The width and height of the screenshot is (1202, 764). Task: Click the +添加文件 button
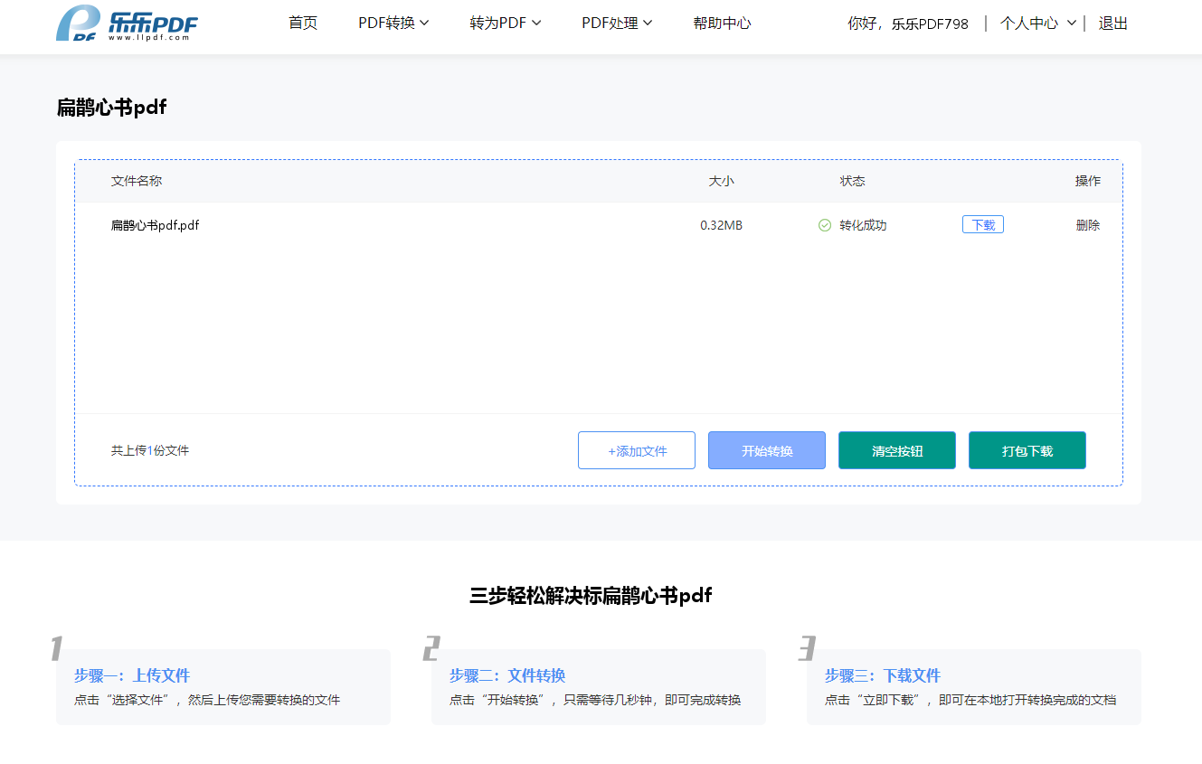click(637, 450)
